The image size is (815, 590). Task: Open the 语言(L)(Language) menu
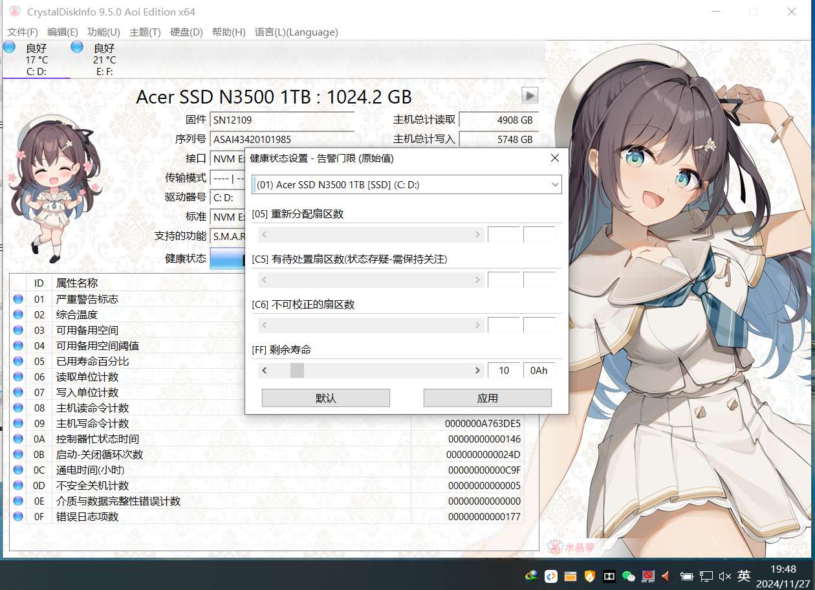point(296,32)
